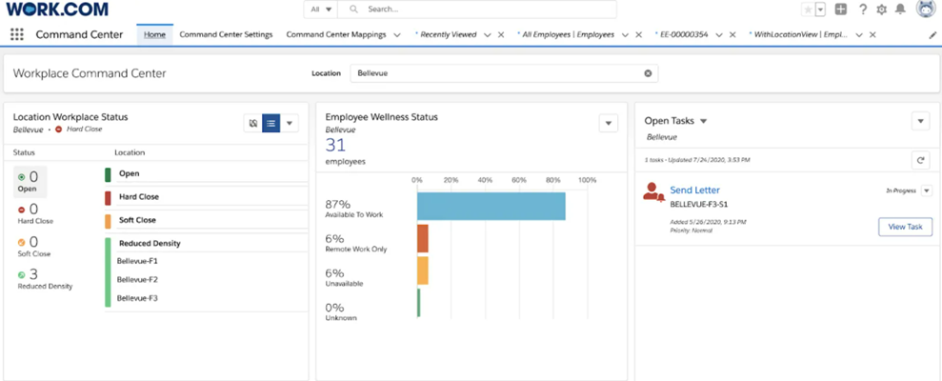Open the App Launcher grid icon
This screenshot has height=381, width=942.
[x=16, y=34]
